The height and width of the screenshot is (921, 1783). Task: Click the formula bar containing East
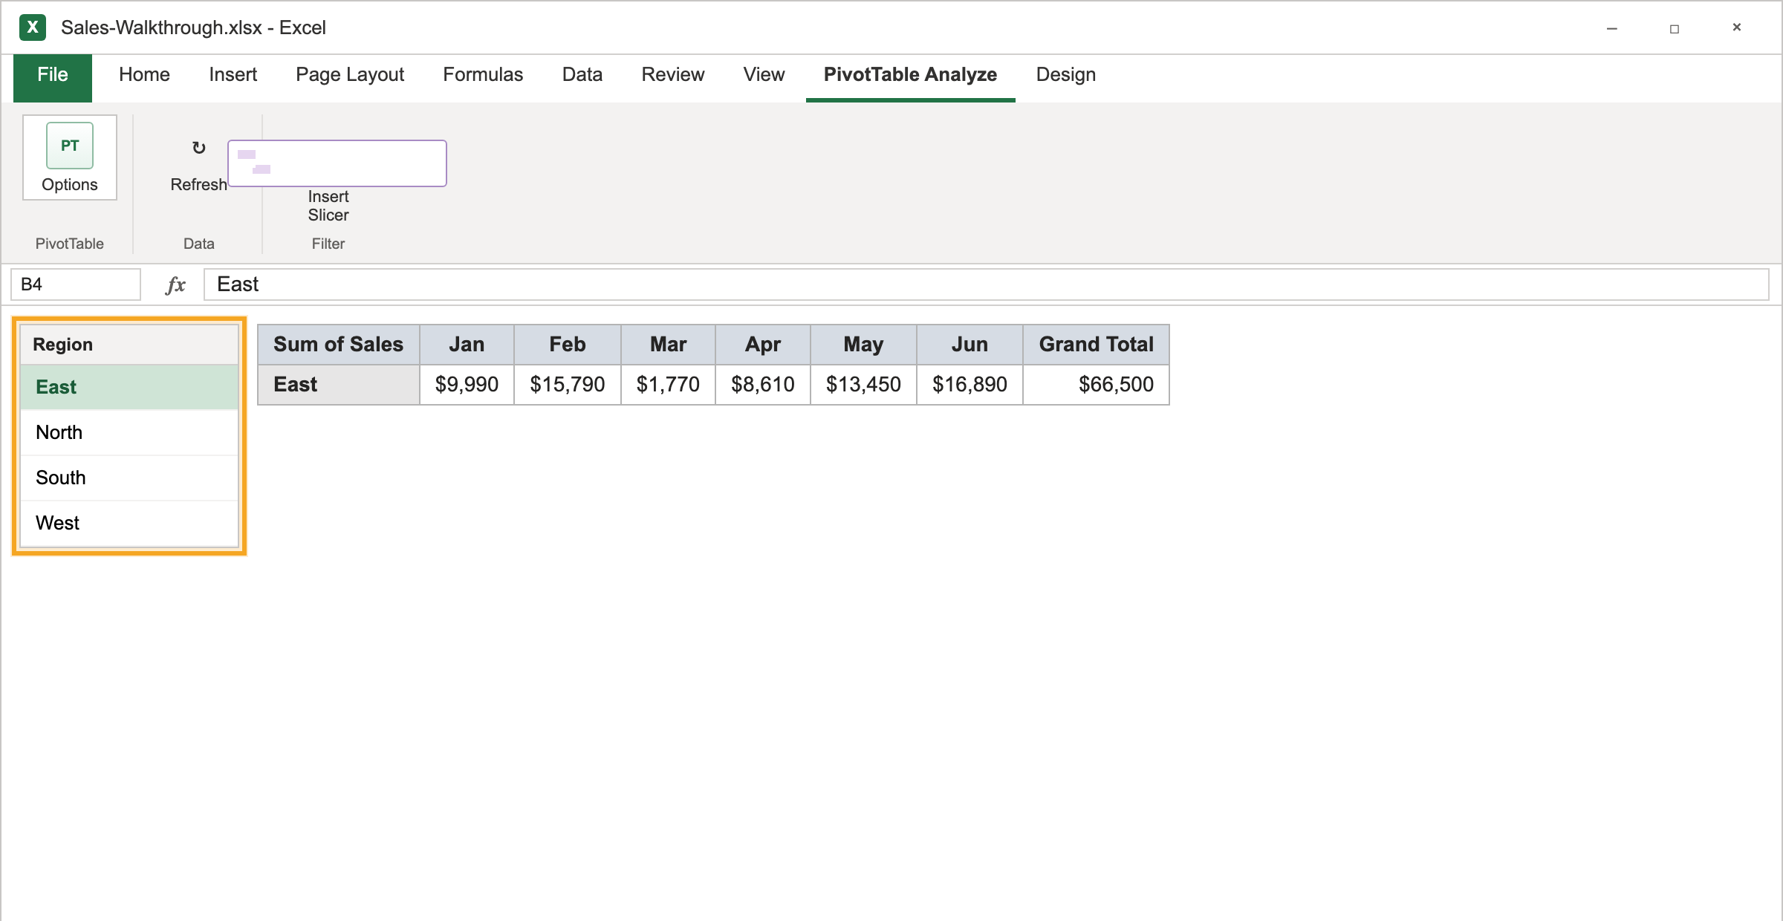(987, 284)
